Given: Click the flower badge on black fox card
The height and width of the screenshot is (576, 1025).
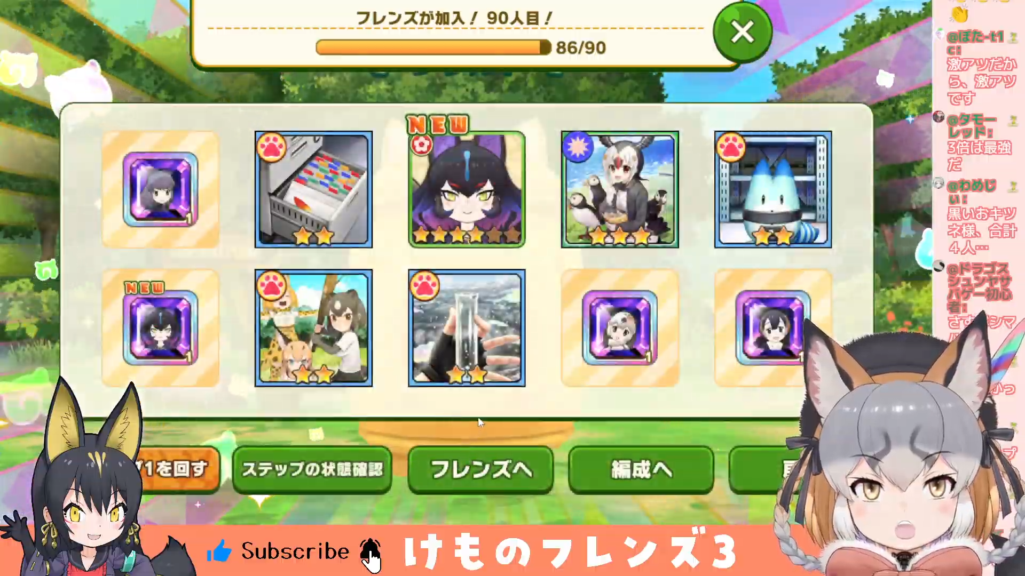Looking at the screenshot, I should click(x=421, y=146).
